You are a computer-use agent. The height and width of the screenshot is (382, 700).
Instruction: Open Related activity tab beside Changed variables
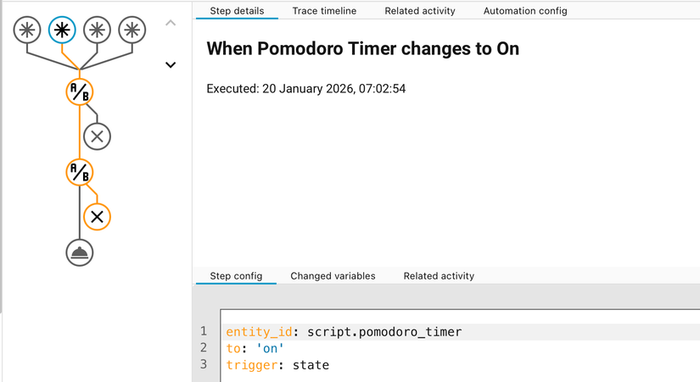(439, 276)
